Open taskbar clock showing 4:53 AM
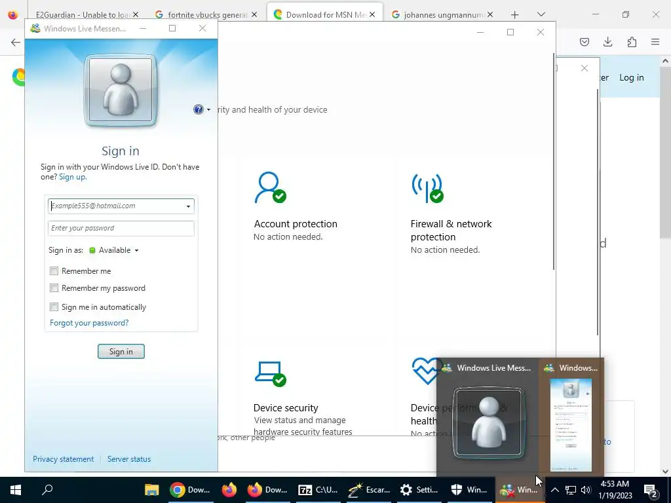This screenshot has height=503, width=671. 615,490
